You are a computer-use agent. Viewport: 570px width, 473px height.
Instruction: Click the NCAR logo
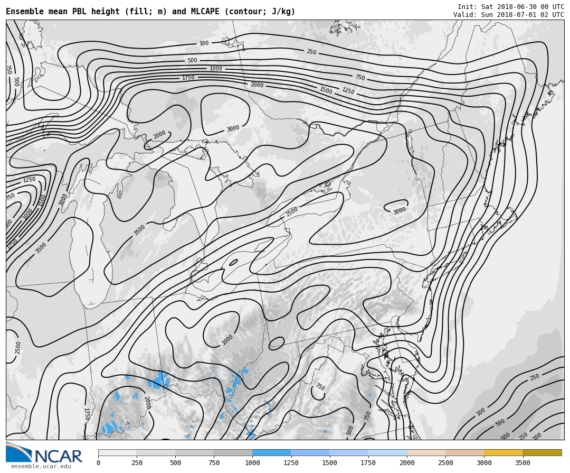click(44, 452)
